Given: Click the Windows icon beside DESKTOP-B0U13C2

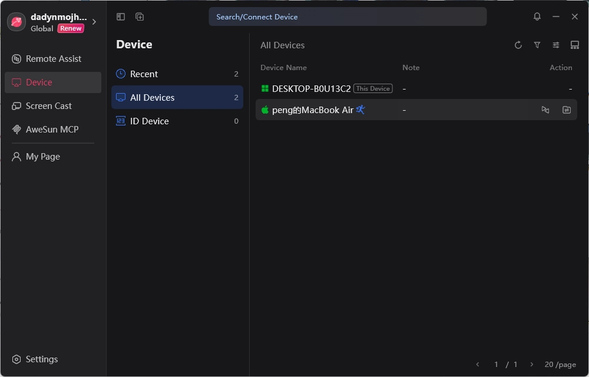Looking at the screenshot, I should pyautogui.click(x=265, y=88).
